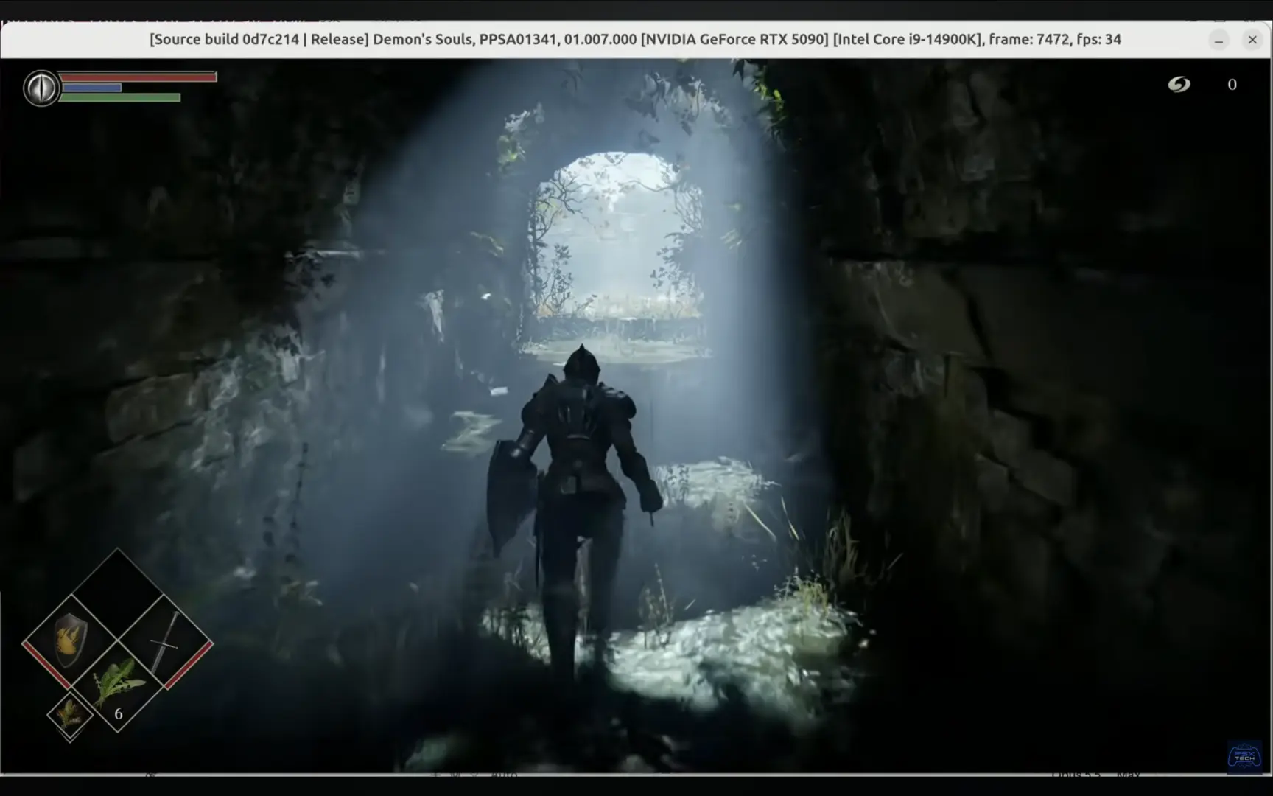Image resolution: width=1273 pixels, height=796 pixels.
Task: Close the Demon's Souls emulator window
Action: pyautogui.click(x=1252, y=40)
